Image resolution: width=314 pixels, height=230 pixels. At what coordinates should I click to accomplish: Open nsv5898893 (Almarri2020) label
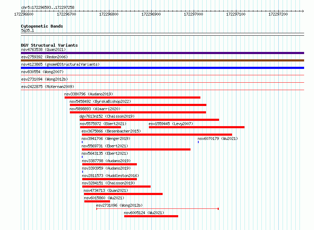point(95,109)
